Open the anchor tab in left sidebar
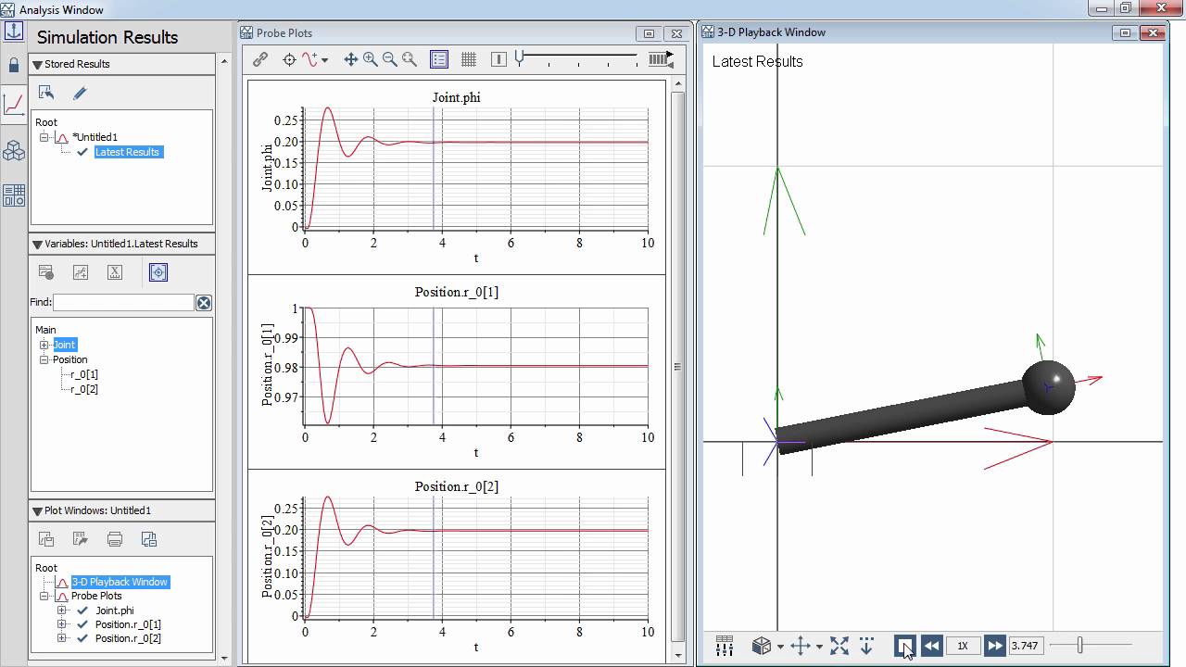The width and height of the screenshot is (1186, 667). [x=13, y=31]
